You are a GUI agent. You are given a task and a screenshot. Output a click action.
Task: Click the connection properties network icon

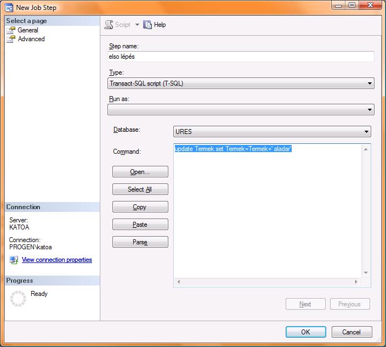[14, 260]
